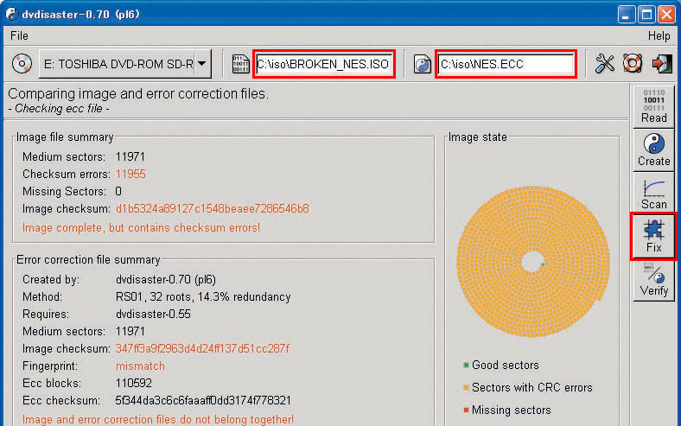Image resolution: width=681 pixels, height=426 pixels.
Task: Click Ecc checksum 5f344da3c6c6faaaff0dd3174f778321
Action: [x=203, y=400]
